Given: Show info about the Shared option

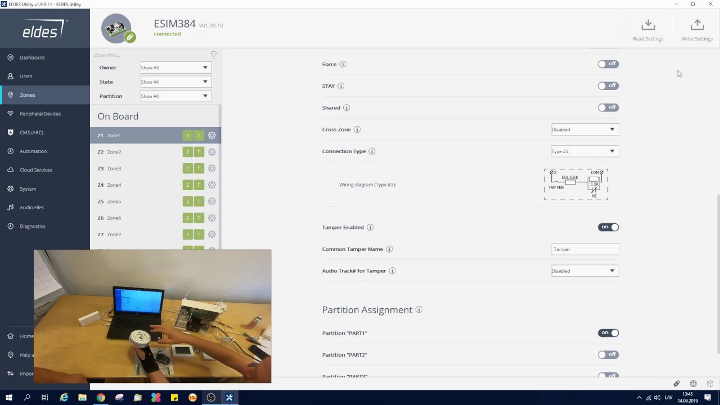Looking at the screenshot, I should tap(346, 107).
